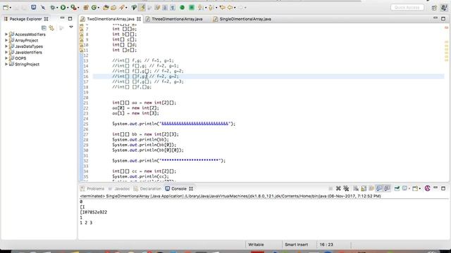
Task: Expand the JavaDataTypes project
Action: [x=6, y=46]
